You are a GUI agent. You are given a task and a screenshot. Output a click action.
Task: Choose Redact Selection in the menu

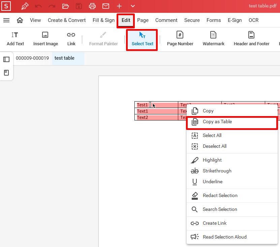point(232,195)
